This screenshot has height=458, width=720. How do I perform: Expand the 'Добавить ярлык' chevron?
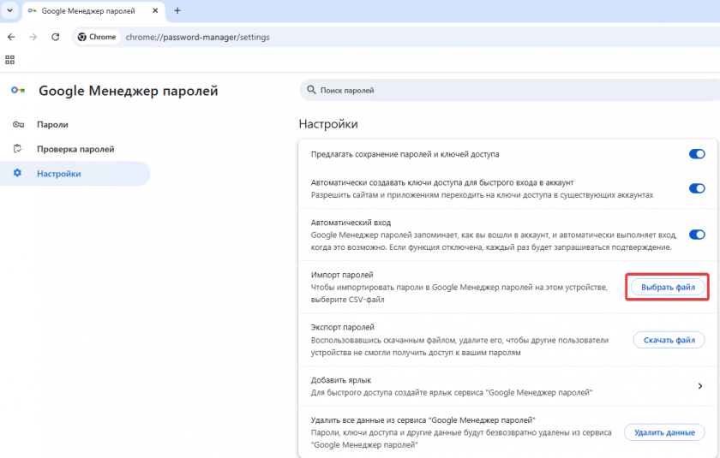tap(699, 386)
